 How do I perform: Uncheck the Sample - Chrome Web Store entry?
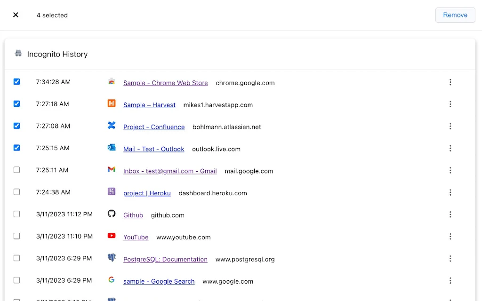(x=17, y=82)
